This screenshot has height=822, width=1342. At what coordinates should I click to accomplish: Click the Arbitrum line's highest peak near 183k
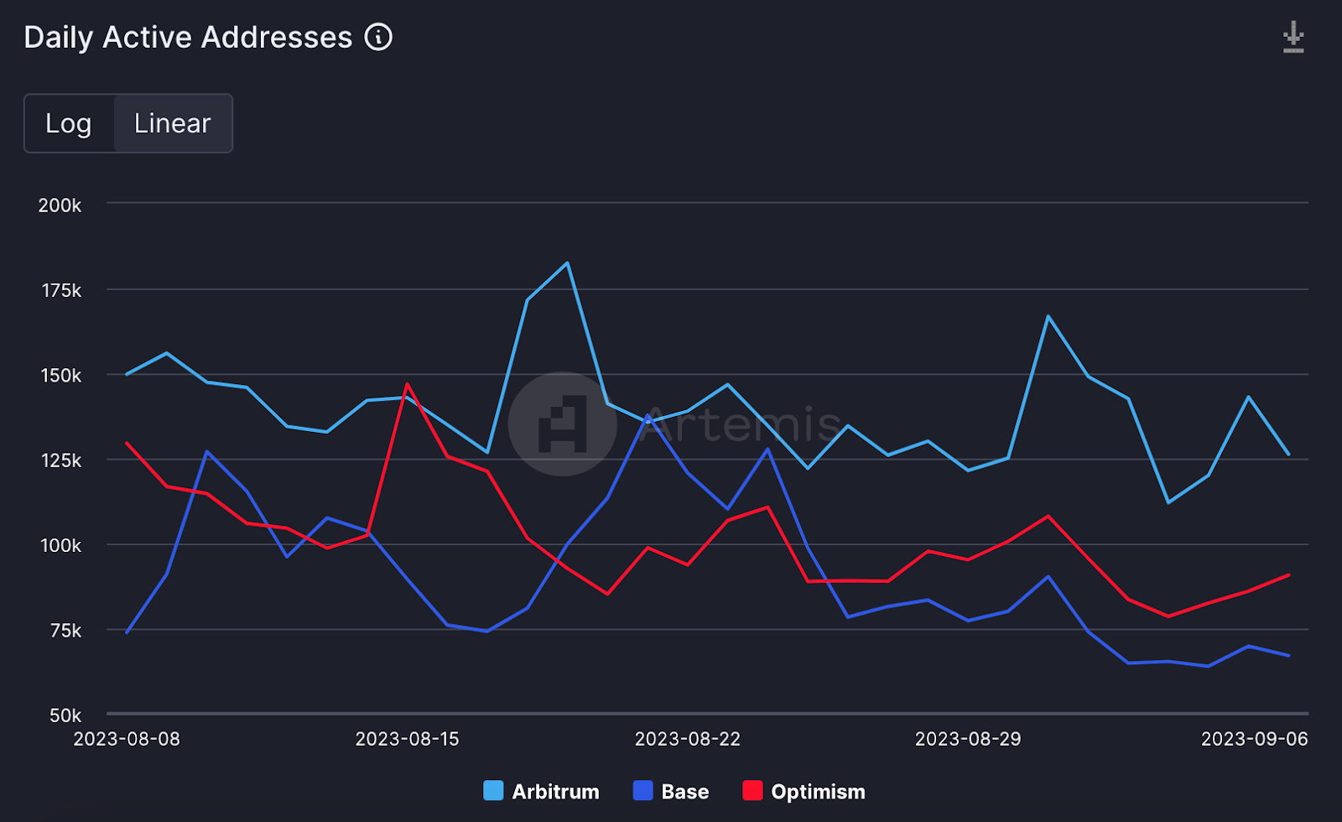point(568,263)
